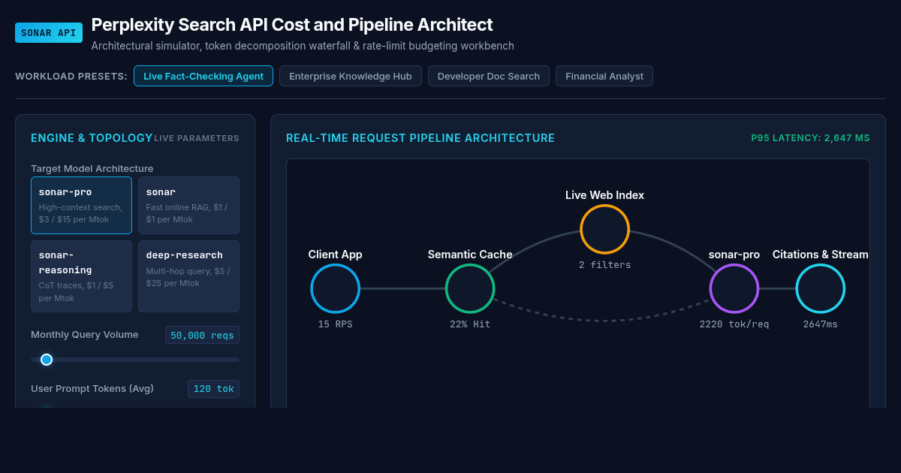Image resolution: width=901 pixels, height=473 pixels.
Task: Click the 2647ms label
Action: 821,324
